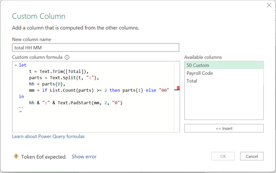
Task: Click the << Insert button
Action: (x=224, y=129)
